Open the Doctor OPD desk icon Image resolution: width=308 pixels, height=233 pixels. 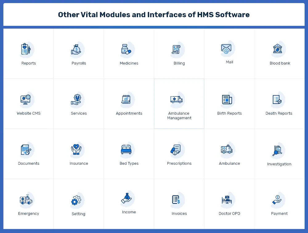click(227, 200)
